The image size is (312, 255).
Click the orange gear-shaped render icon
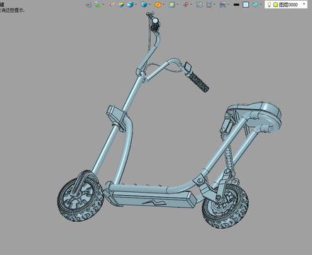click(x=158, y=4)
